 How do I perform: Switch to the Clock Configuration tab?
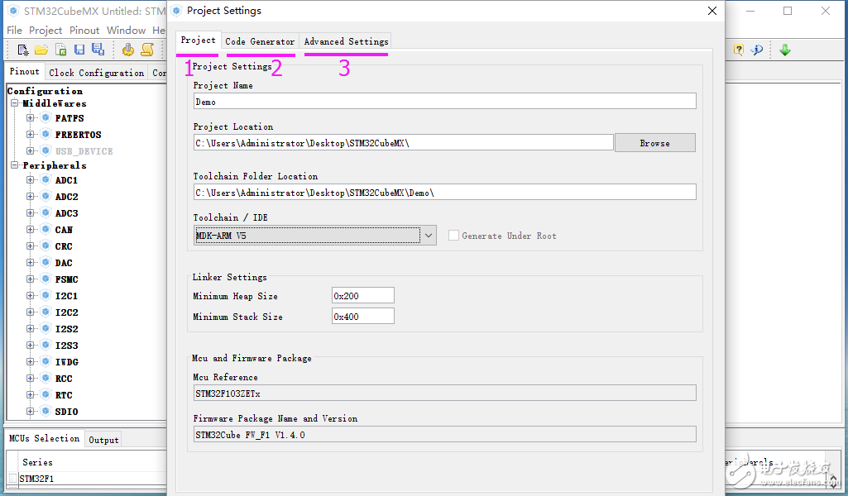pos(96,73)
